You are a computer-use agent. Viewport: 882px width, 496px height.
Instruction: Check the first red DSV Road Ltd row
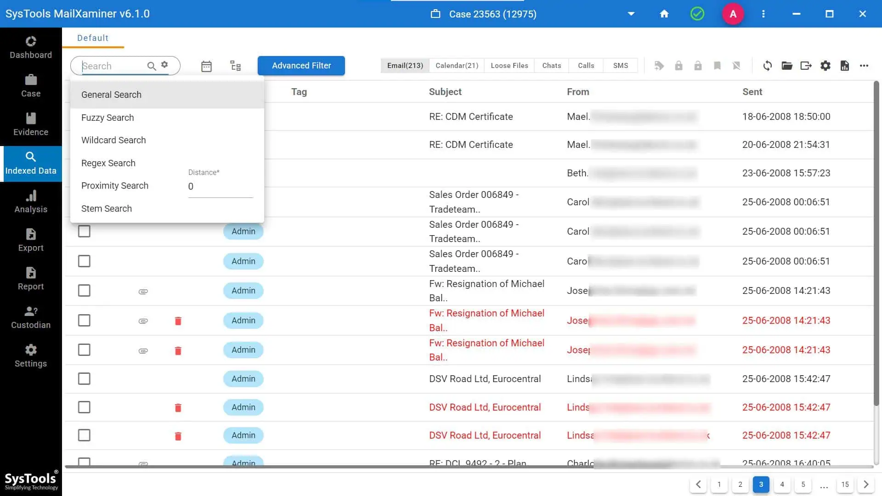pos(84,407)
